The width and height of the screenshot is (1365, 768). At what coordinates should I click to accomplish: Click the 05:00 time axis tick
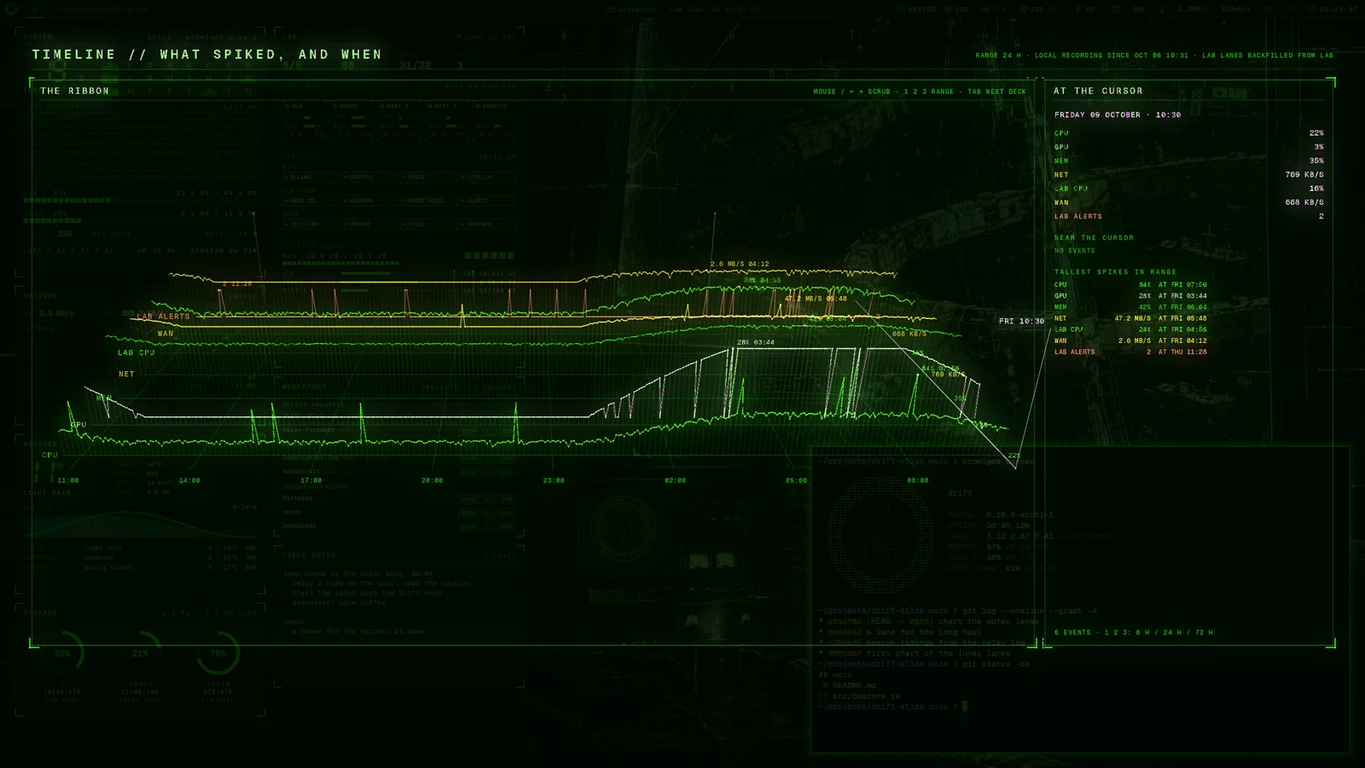(797, 480)
